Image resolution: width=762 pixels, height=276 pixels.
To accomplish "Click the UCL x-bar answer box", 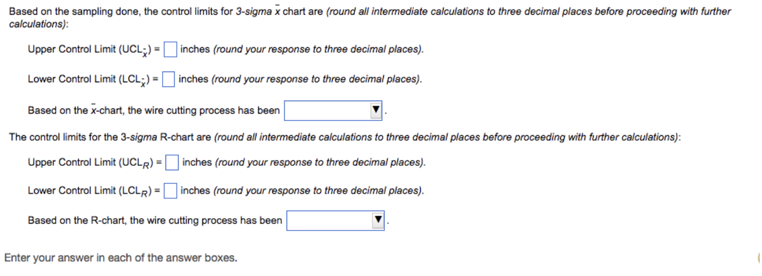I will point(171,50).
